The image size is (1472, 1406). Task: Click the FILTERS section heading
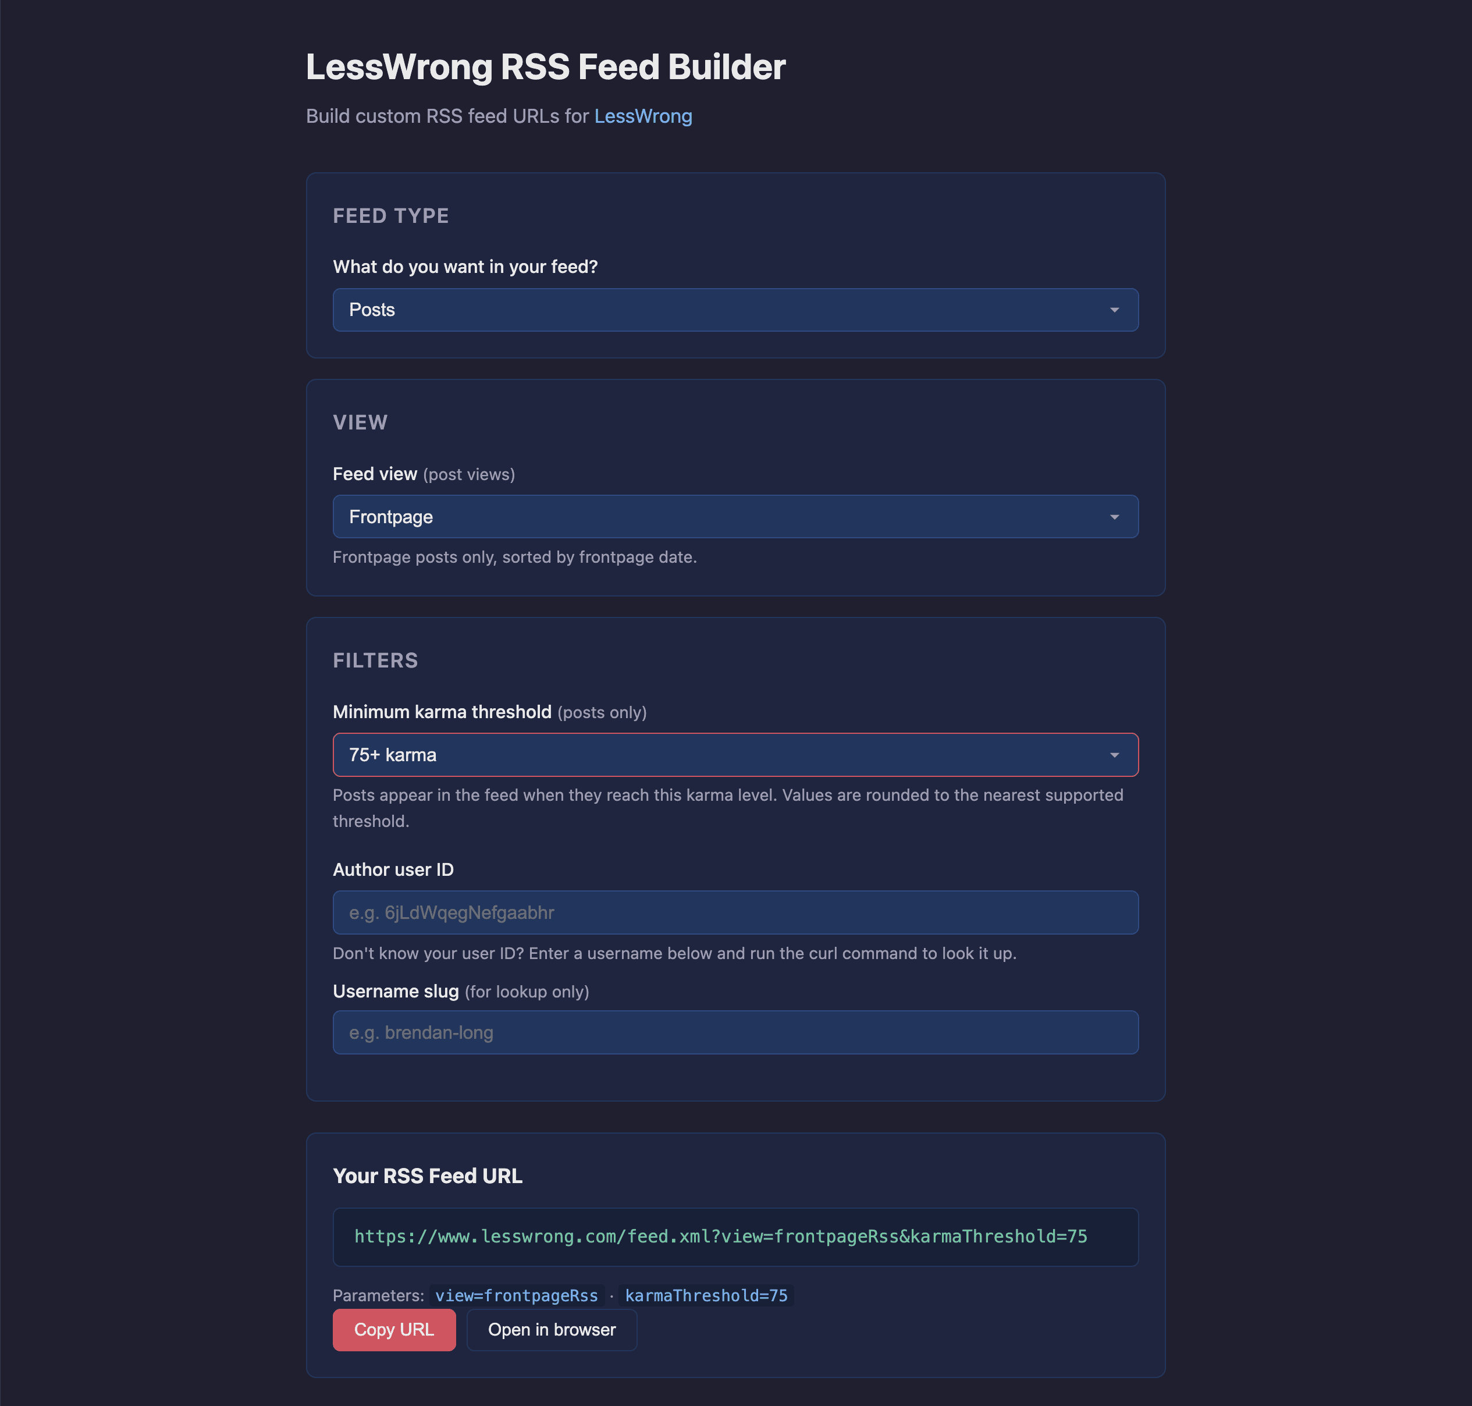(x=375, y=661)
